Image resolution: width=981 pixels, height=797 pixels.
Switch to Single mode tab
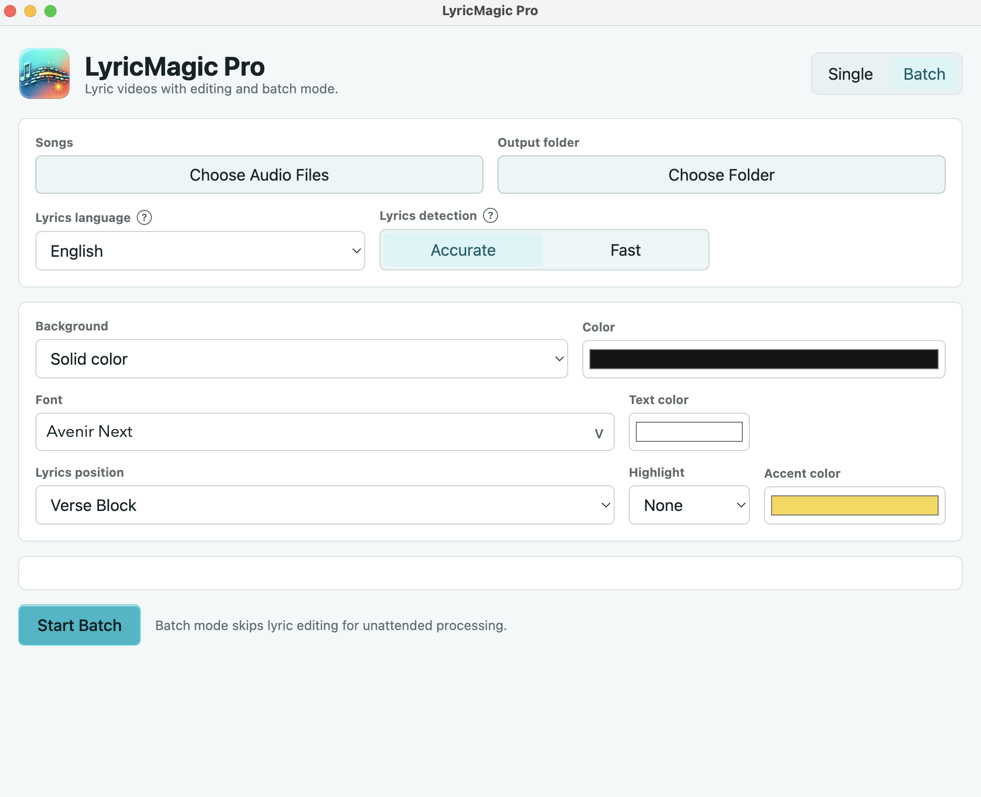point(850,74)
